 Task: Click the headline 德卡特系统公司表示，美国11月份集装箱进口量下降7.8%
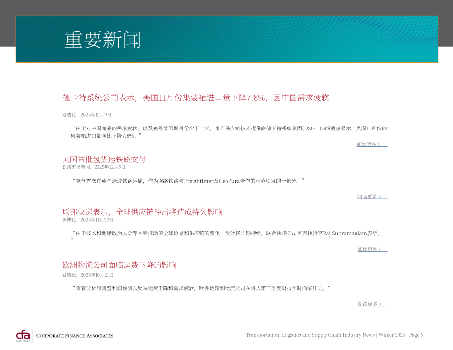pos(195,98)
